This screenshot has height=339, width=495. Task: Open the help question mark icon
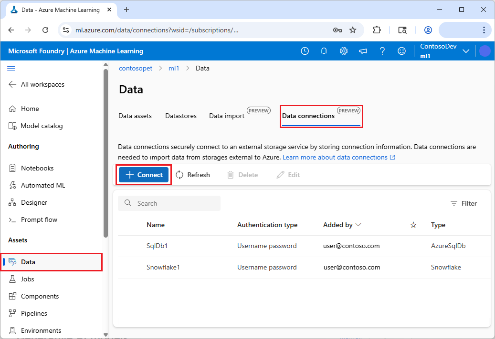tap(382, 51)
